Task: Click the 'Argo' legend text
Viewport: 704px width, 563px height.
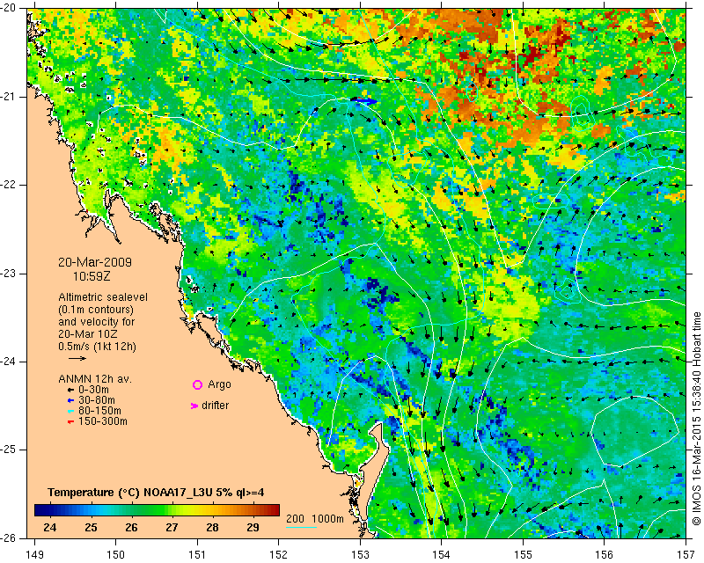Action: pos(219,384)
